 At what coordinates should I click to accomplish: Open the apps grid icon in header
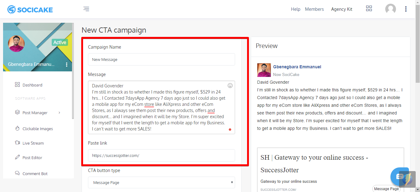point(369,9)
